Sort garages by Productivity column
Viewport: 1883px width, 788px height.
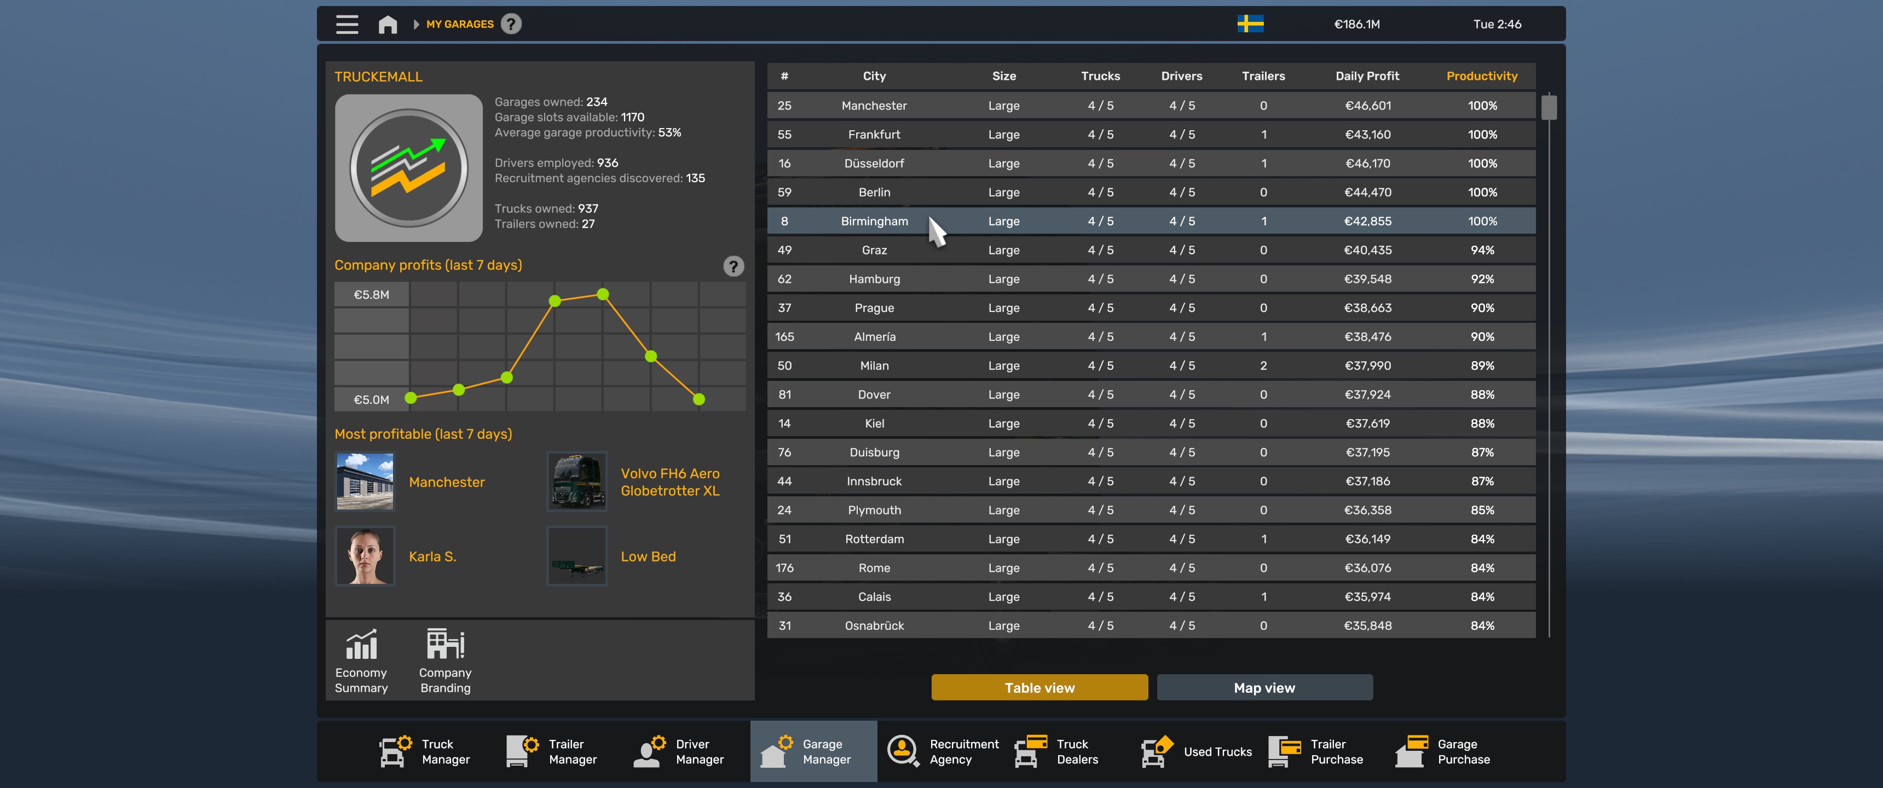click(1482, 76)
